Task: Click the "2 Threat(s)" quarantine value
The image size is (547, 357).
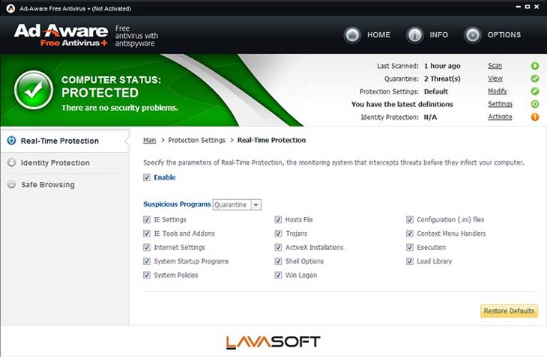Action: pos(442,79)
